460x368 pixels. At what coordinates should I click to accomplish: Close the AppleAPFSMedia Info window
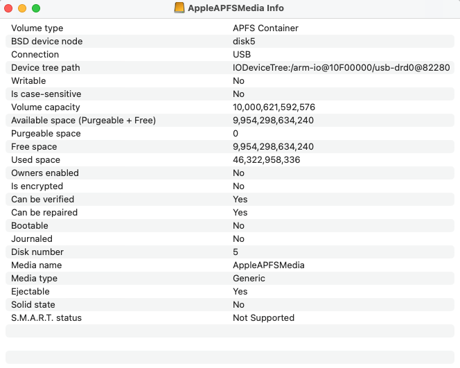[9, 8]
